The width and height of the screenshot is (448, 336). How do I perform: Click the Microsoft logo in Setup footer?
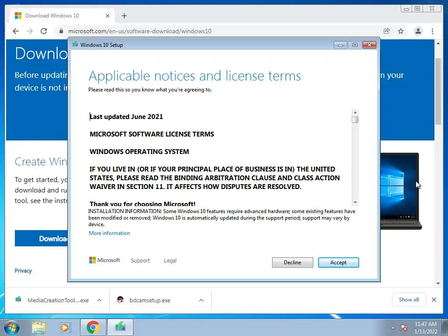pos(105,260)
